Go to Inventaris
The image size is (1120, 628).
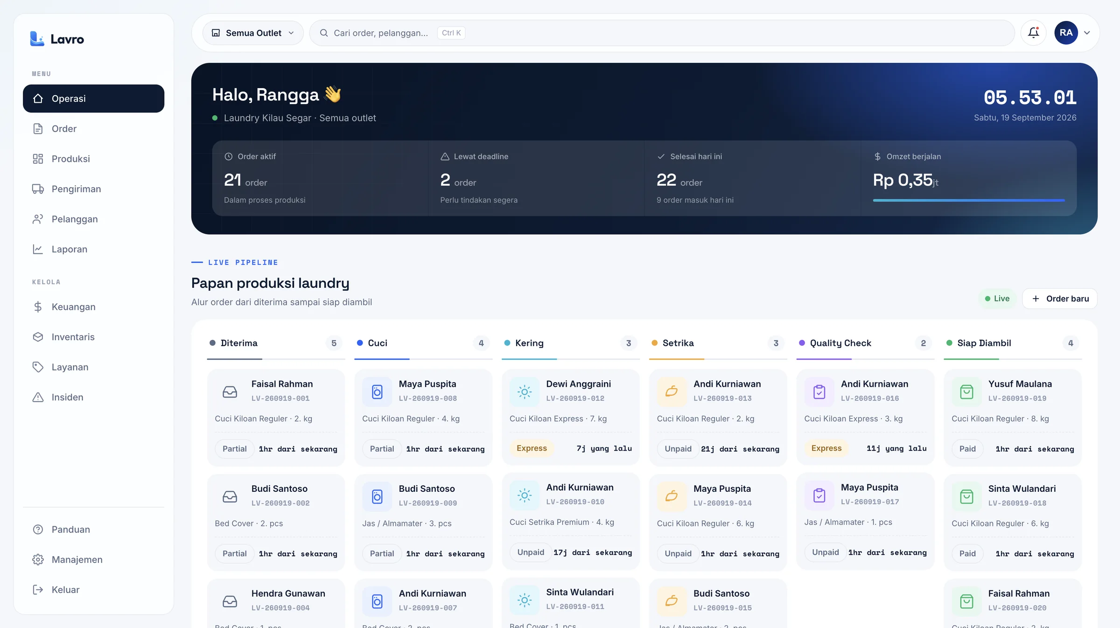(93, 337)
